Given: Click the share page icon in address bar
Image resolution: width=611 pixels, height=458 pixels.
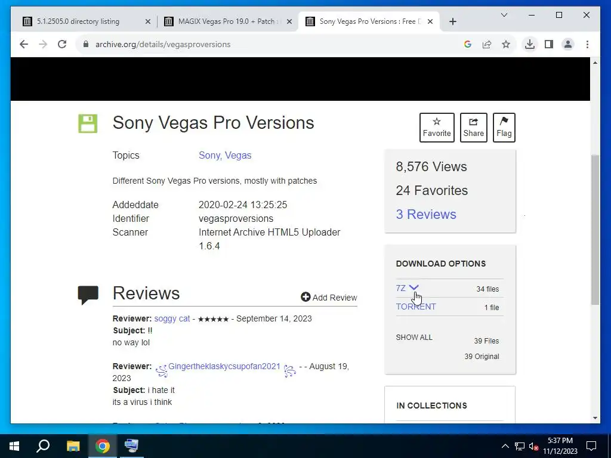Looking at the screenshot, I should [x=487, y=44].
